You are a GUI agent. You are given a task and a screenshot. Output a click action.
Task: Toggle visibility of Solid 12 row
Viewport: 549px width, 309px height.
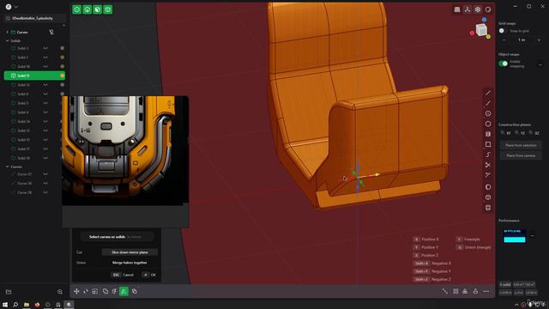pyautogui.click(x=45, y=85)
